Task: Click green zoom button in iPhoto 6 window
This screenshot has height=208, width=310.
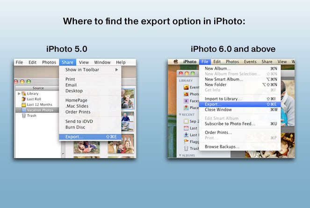Action: click(193, 73)
